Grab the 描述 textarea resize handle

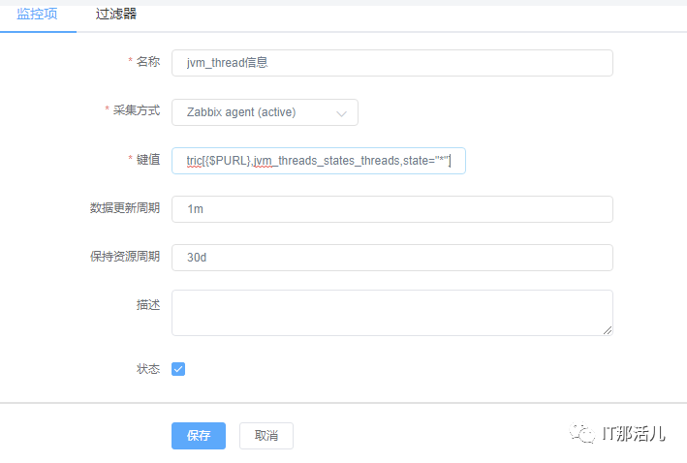coord(608,330)
